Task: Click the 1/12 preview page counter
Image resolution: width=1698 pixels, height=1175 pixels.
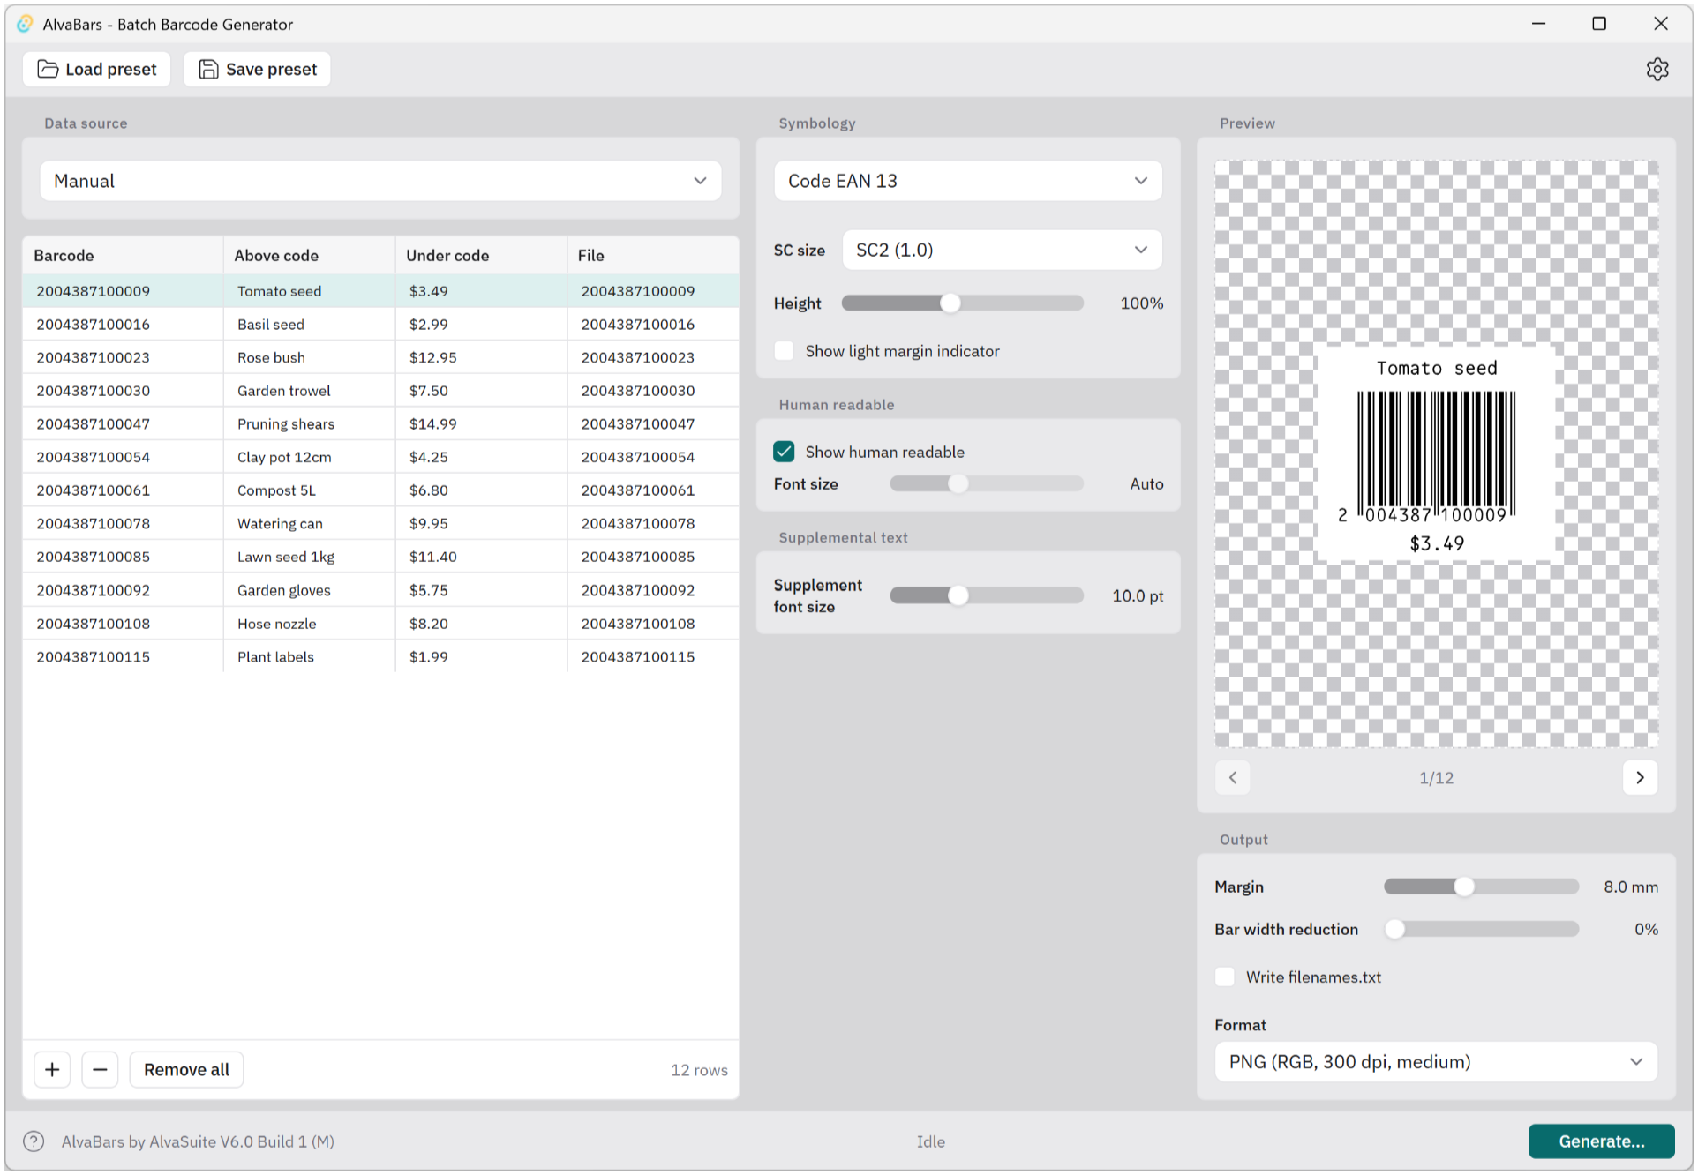Action: pos(1436,778)
